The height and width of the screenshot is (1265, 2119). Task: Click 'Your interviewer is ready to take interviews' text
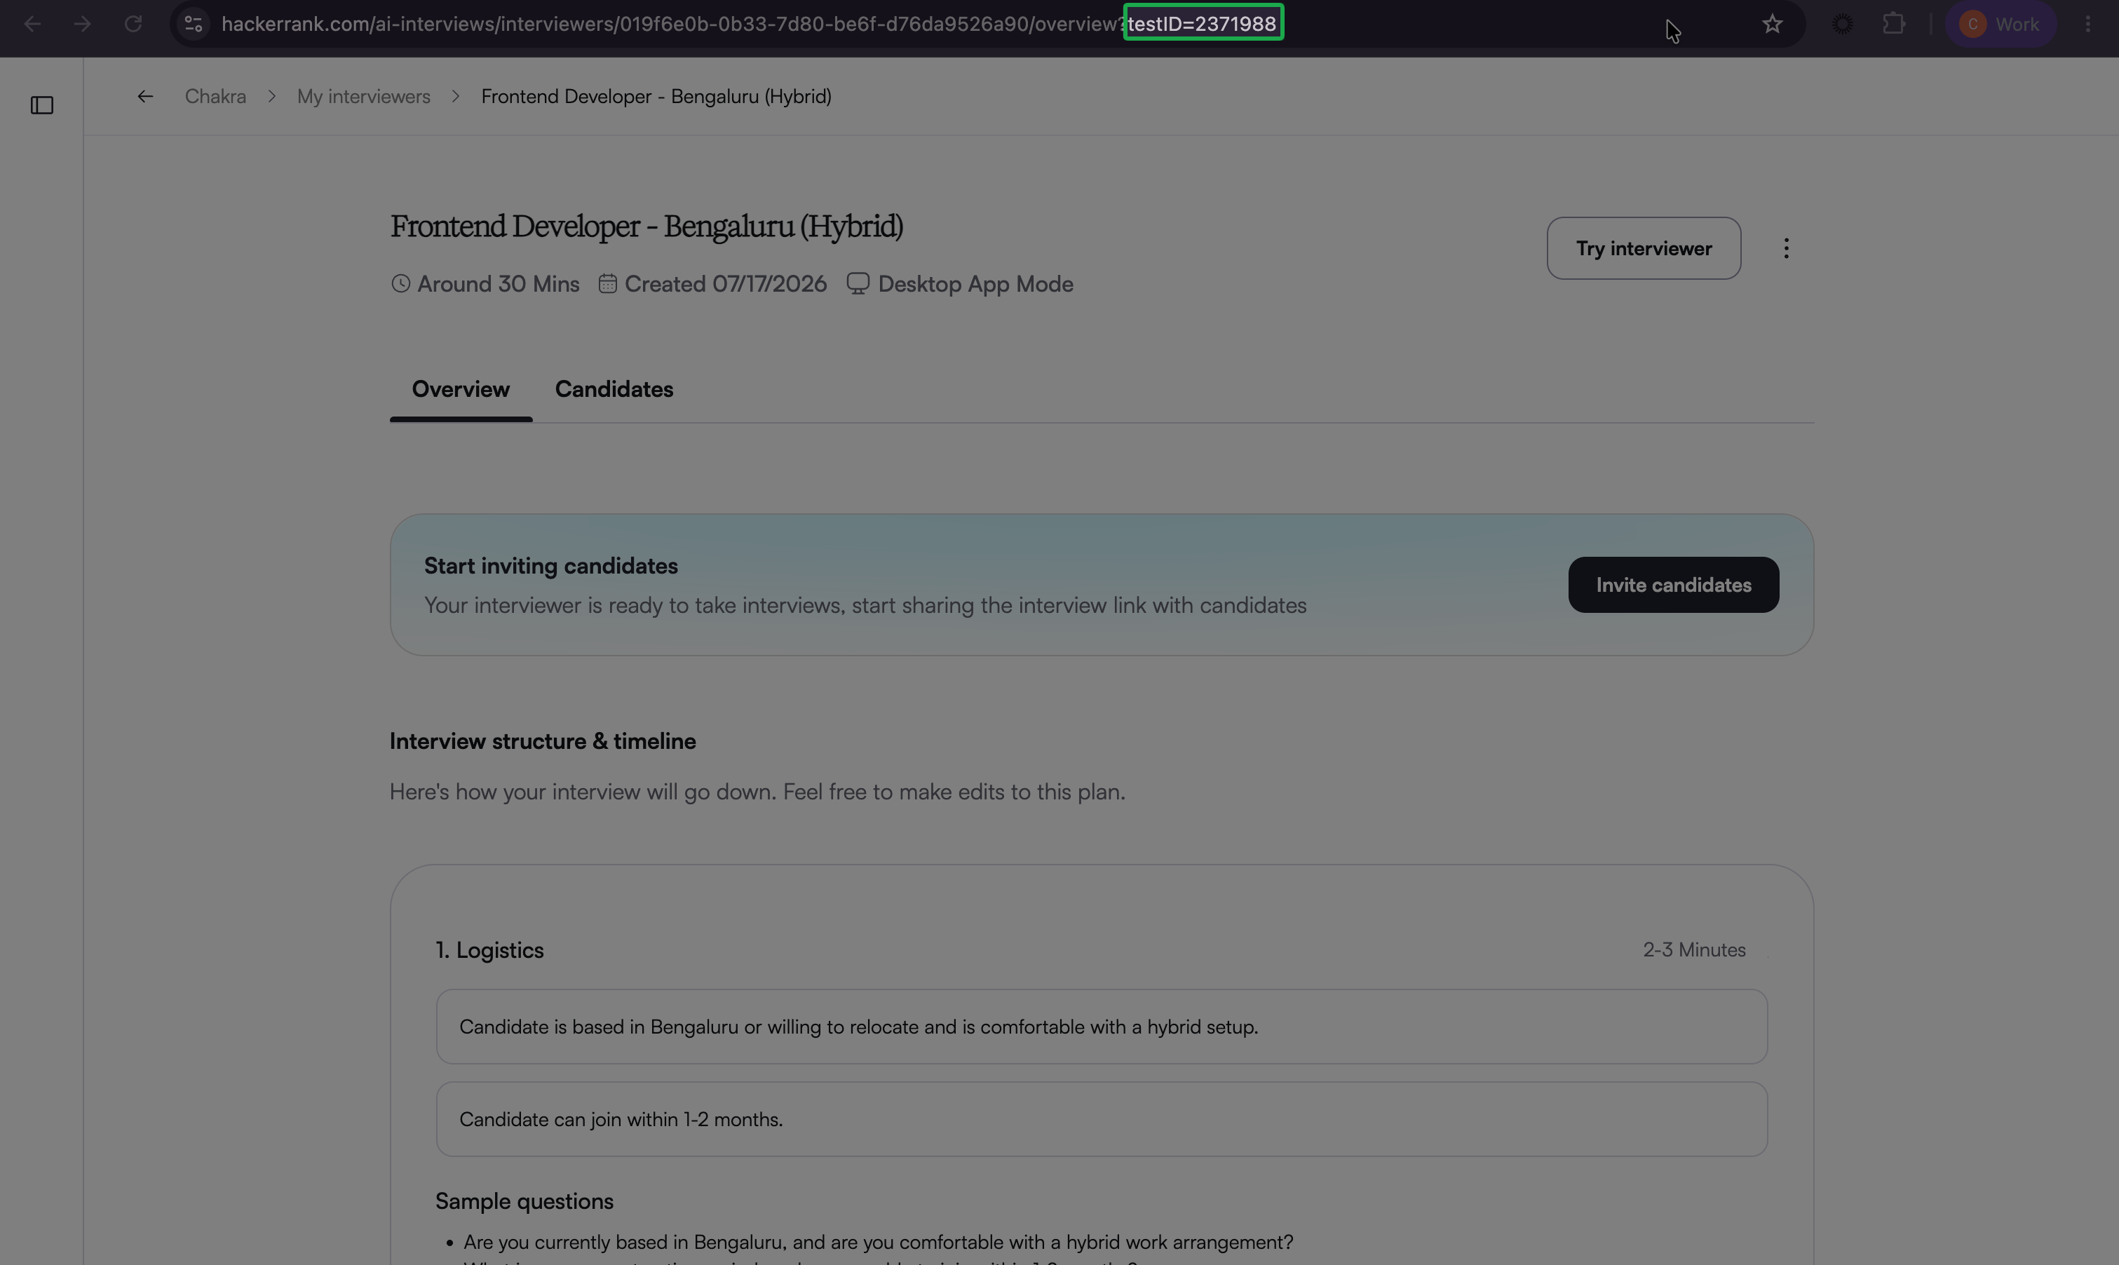point(865,605)
